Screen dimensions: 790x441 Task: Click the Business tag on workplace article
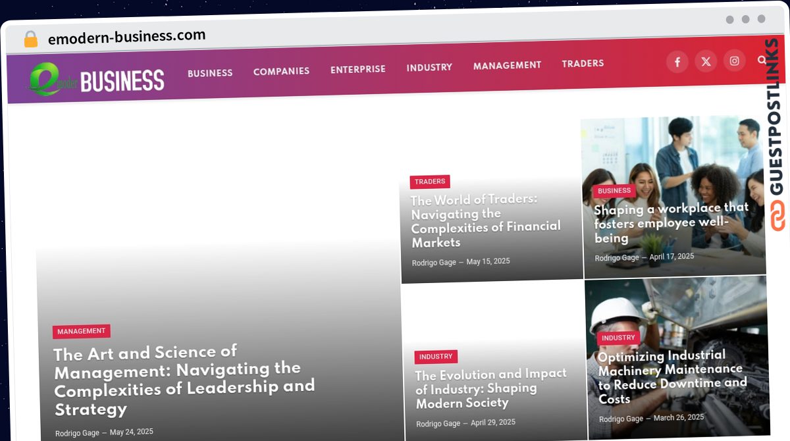click(x=614, y=191)
